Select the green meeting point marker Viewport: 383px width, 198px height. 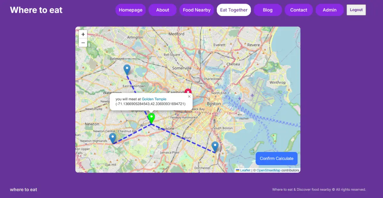coord(152,118)
